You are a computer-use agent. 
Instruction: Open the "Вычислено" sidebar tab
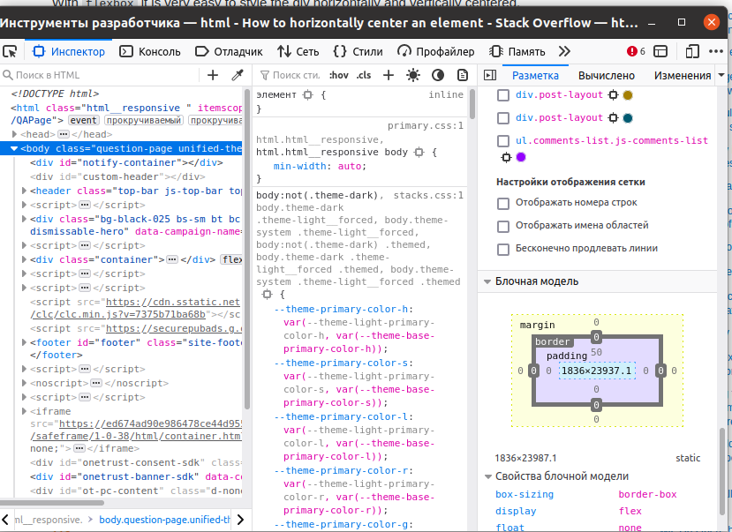pyautogui.click(x=607, y=76)
